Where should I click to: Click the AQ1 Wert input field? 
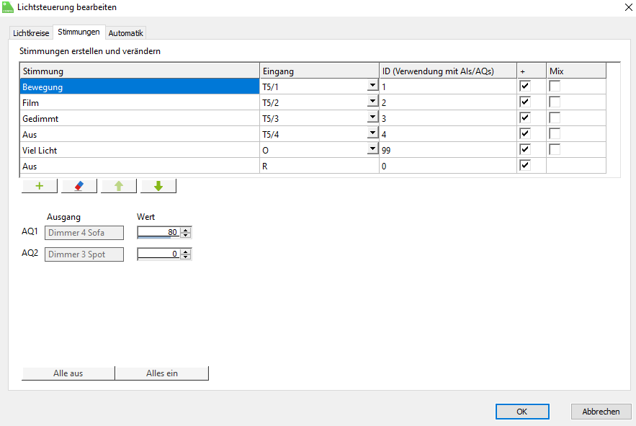[158, 232]
